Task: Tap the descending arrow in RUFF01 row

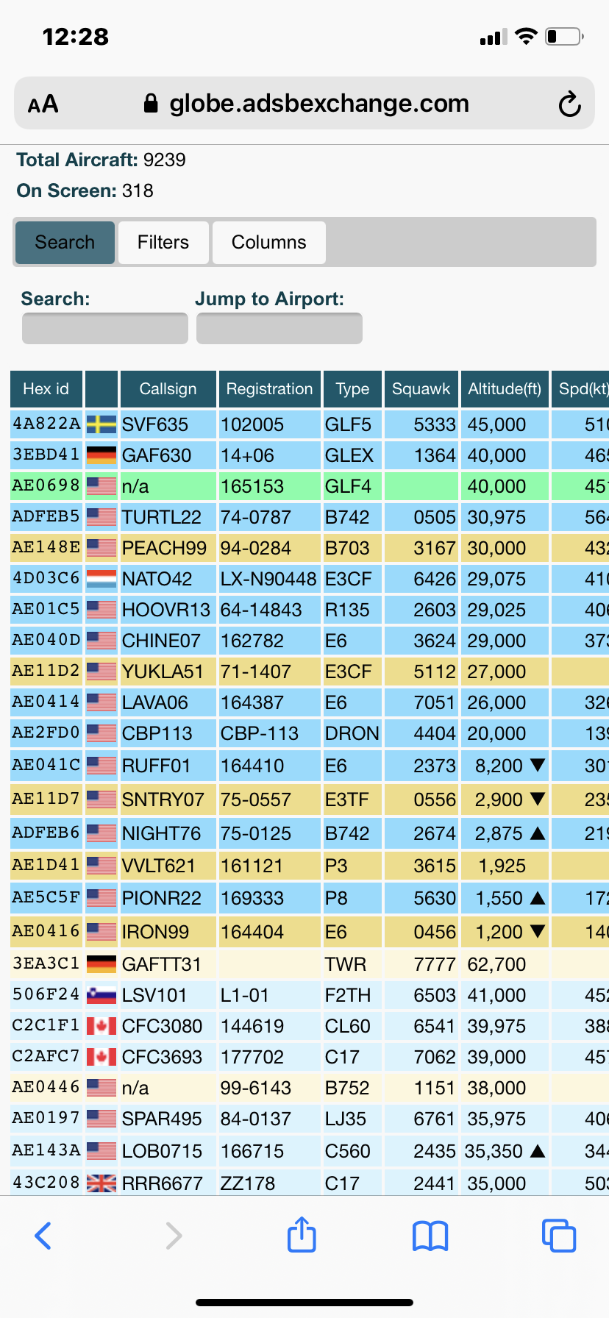Action: coord(538,765)
